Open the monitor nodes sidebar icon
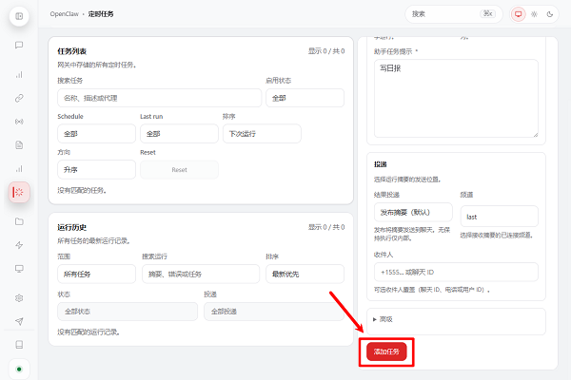The image size is (571, 380). [19, 269]
